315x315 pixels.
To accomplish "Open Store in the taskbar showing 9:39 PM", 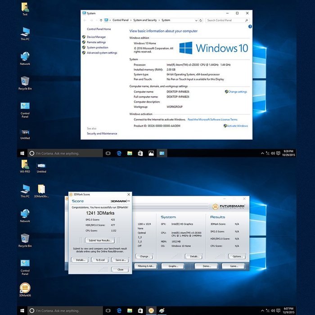I will point(140,153).
